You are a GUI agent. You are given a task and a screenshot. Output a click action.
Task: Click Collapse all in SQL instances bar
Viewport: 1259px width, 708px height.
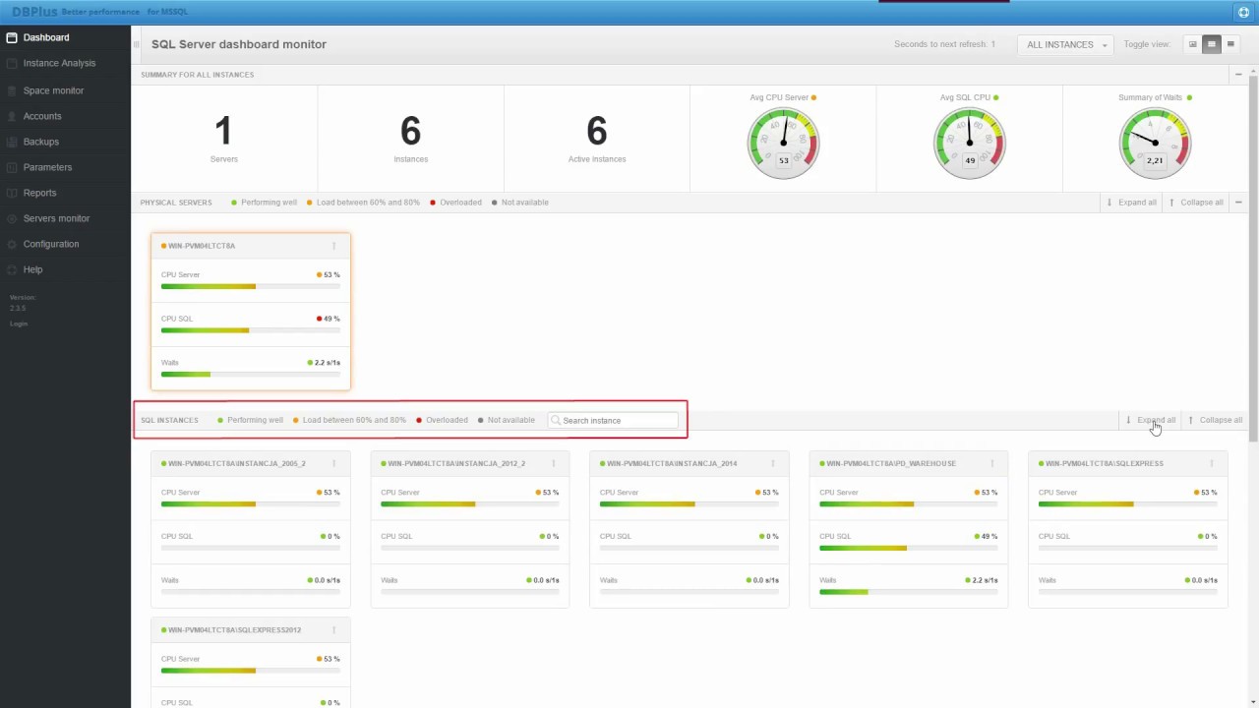click(x=1216, y=420)
